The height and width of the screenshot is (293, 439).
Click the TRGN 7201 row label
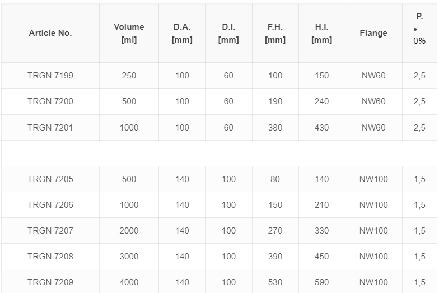pos(50,128)
